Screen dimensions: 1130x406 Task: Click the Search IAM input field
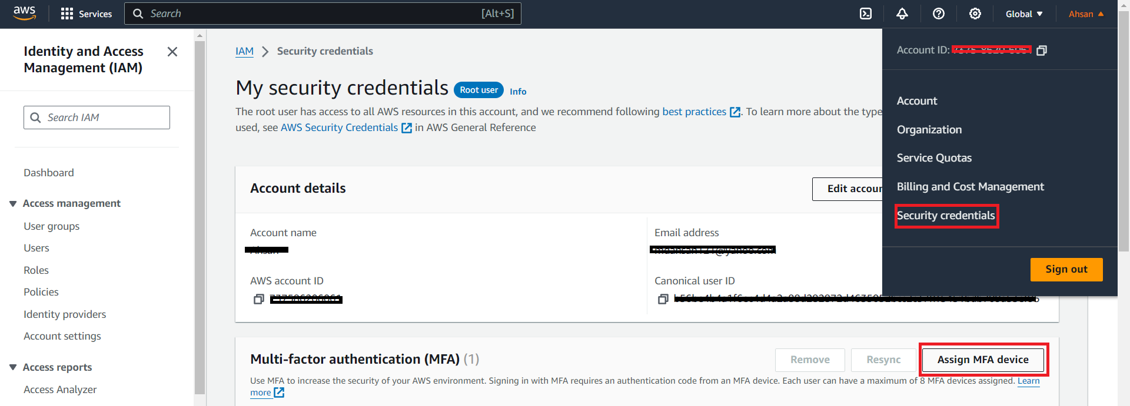click(x=103, y=118)
